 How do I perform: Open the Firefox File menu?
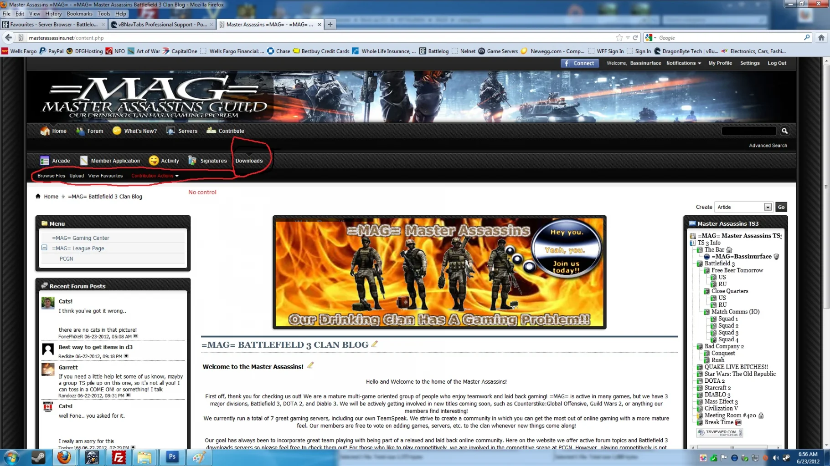[x=6, y=14]
